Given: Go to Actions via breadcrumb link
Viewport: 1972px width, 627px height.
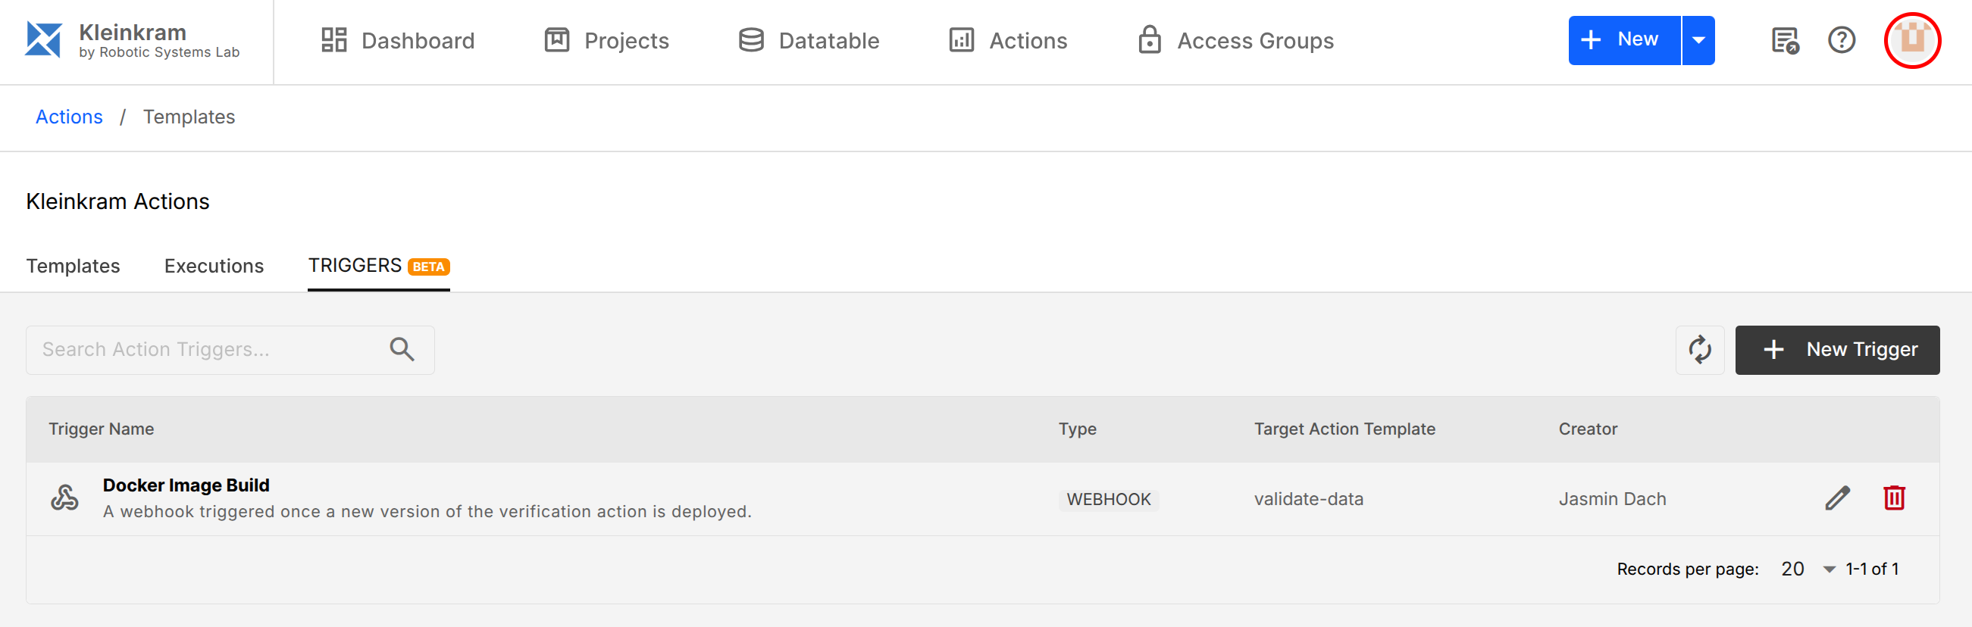Looking at the screenshot, I should (69, 117).
